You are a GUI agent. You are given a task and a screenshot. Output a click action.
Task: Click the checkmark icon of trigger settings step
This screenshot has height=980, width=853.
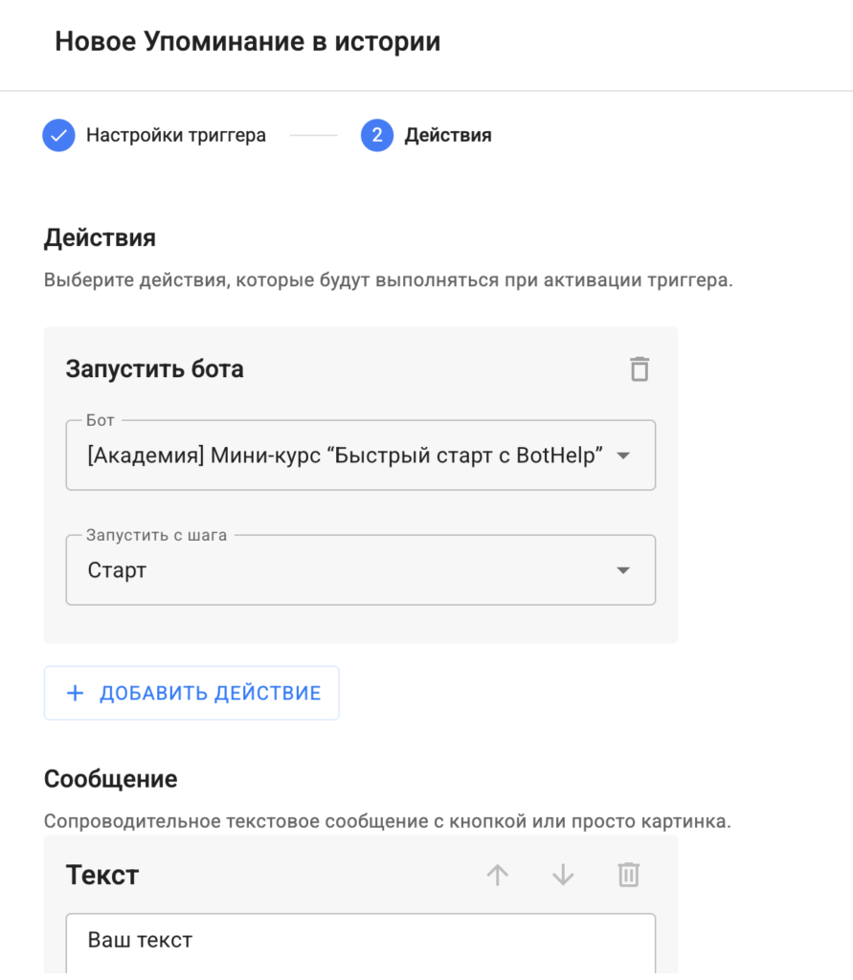coord(58,136)
